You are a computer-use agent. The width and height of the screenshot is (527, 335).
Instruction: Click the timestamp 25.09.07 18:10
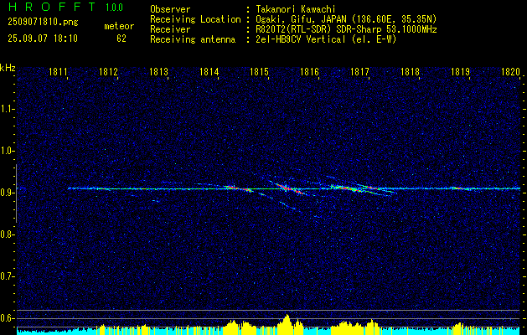[x=43, y=38]
